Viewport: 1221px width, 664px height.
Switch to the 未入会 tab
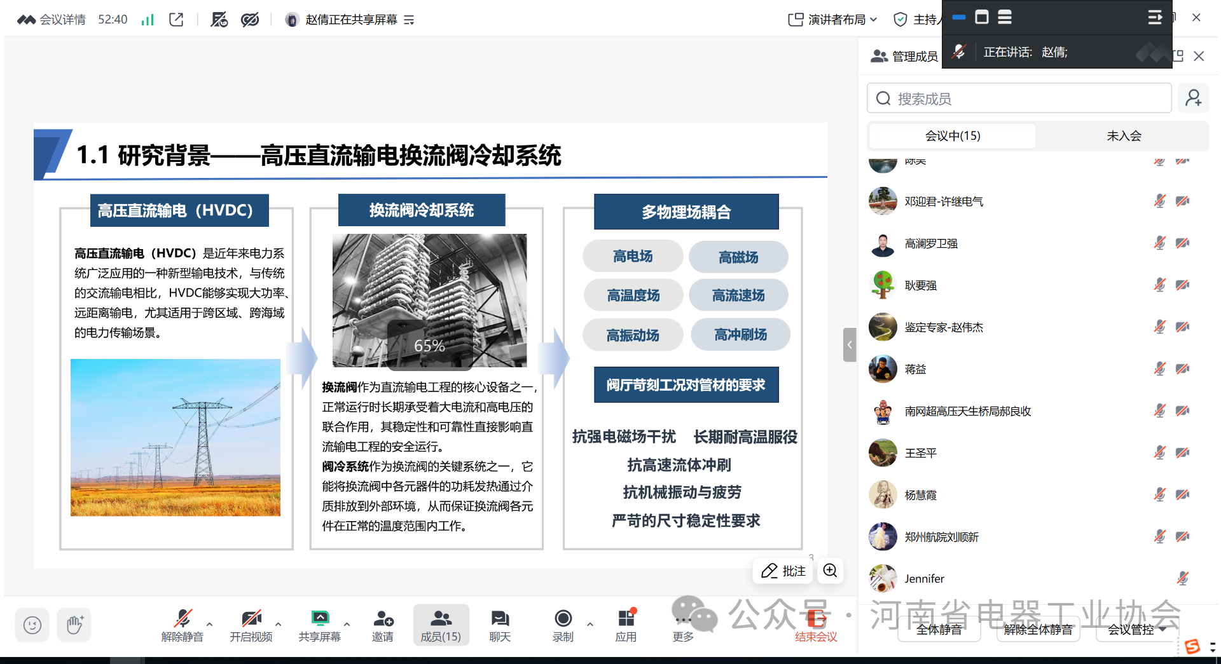click(1124, 136)
